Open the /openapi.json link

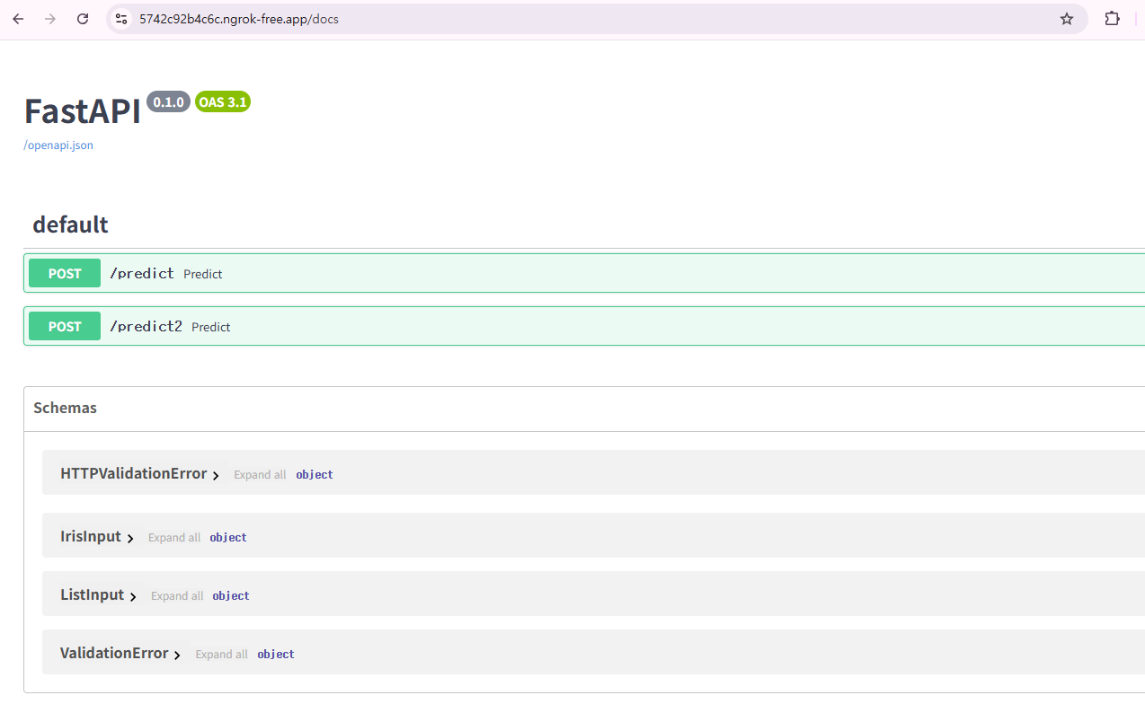click(x=58, y=145)
